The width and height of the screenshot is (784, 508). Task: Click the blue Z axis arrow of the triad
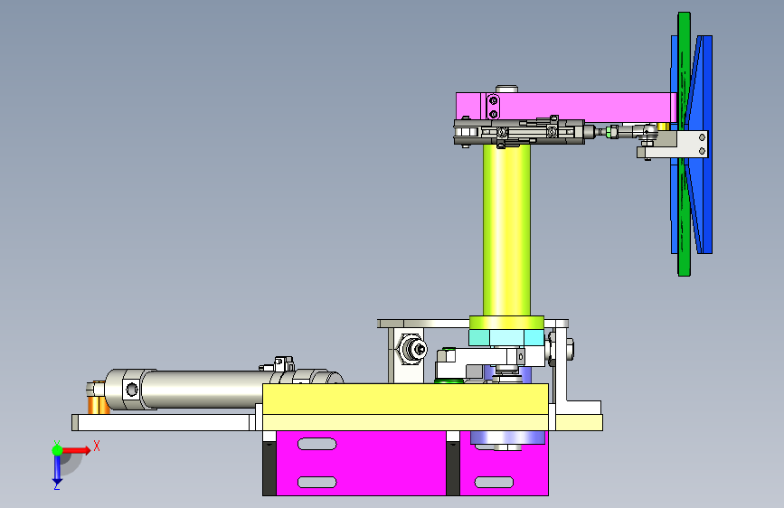point(57,471)
